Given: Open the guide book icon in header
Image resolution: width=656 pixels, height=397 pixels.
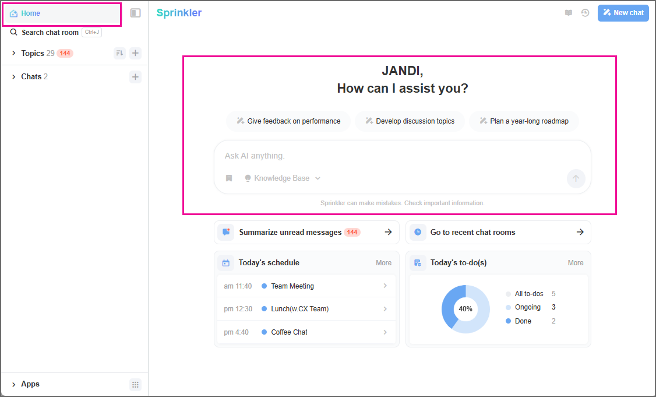Looking at the screenshot, I should point(569,13).
